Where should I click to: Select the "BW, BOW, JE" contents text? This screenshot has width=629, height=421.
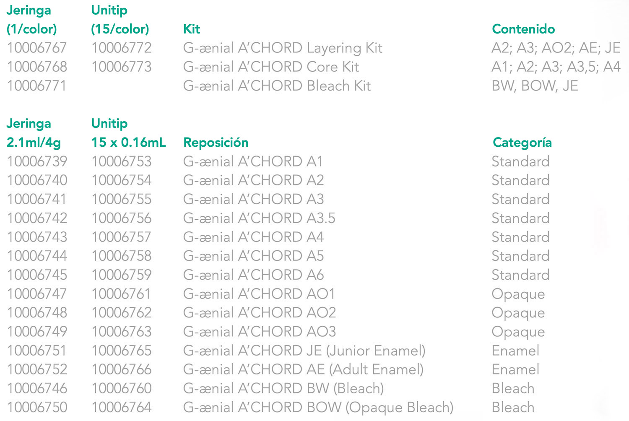point(535,86)
